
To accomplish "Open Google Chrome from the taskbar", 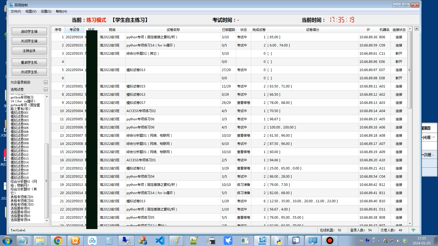I will (58, 241).
